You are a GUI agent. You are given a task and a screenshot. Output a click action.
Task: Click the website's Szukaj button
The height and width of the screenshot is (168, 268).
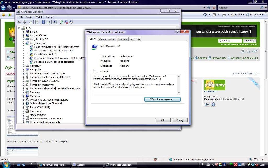click(x=250, y=41)
